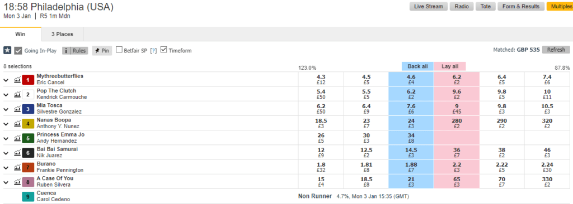Open the Live Stream button
Image resolution: width=573 pixels, height=204 pixels.
point(428,6)
